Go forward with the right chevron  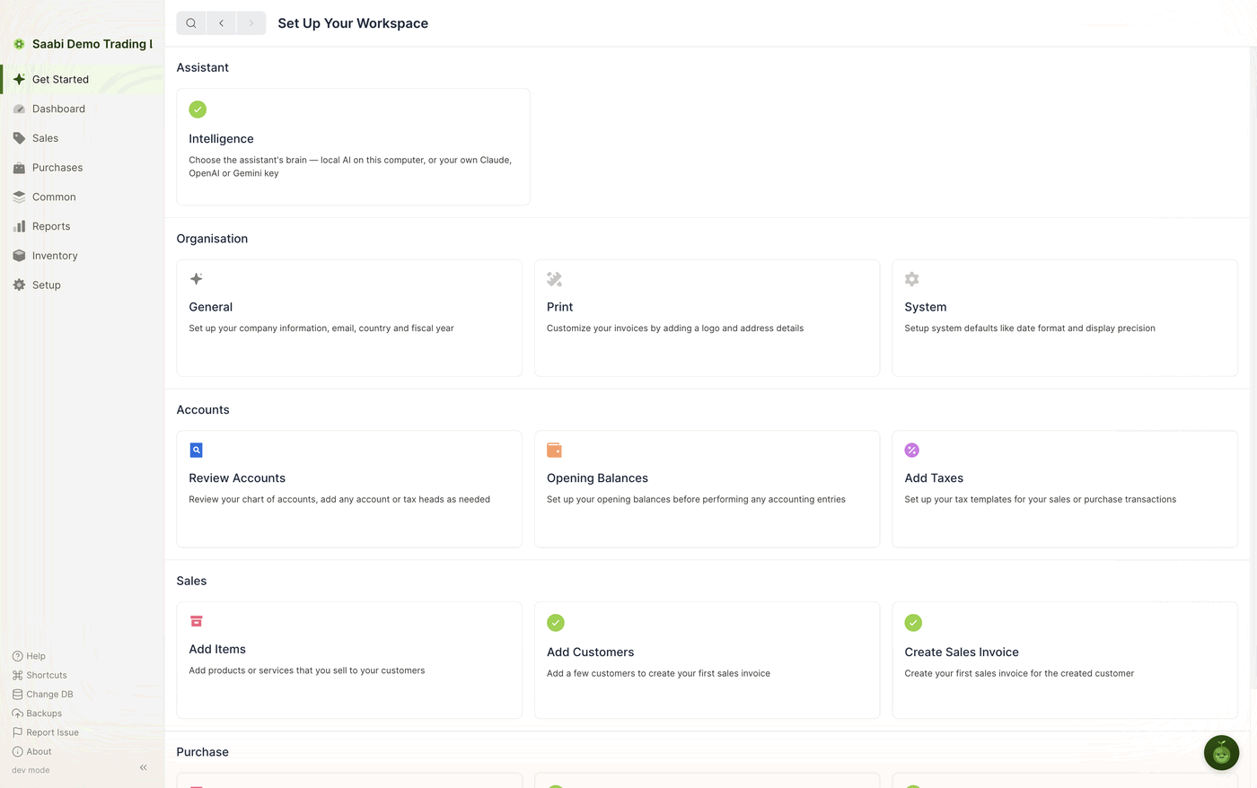pos(251,23)
